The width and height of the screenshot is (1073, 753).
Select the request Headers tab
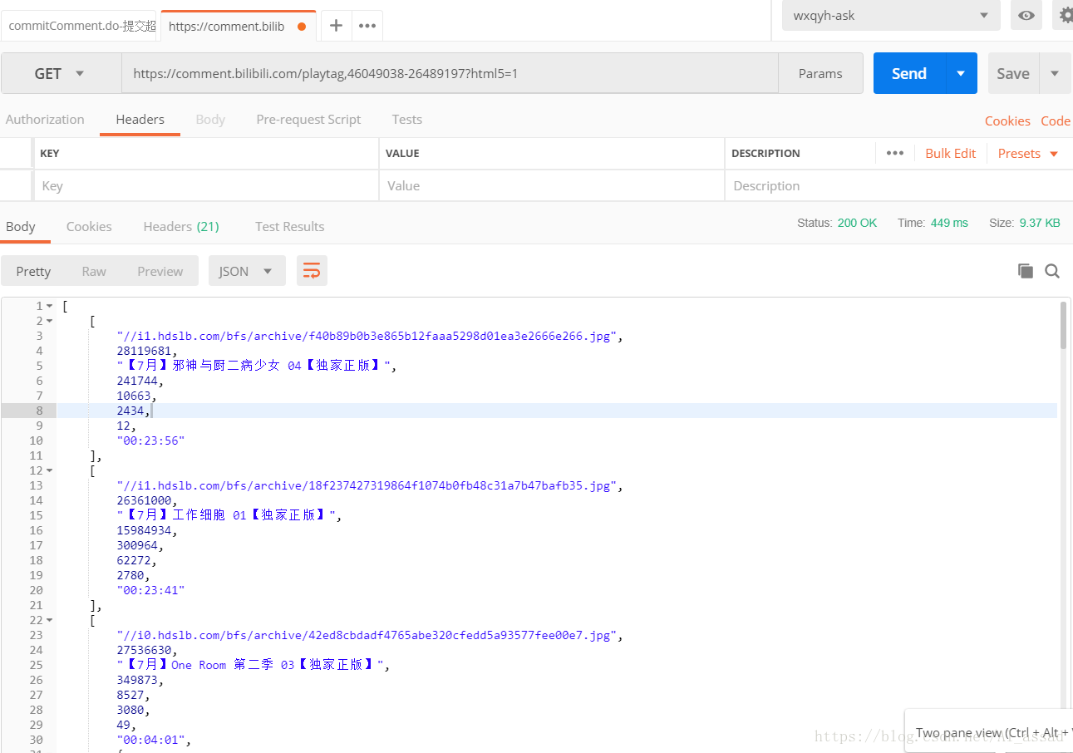pos(140,119)
